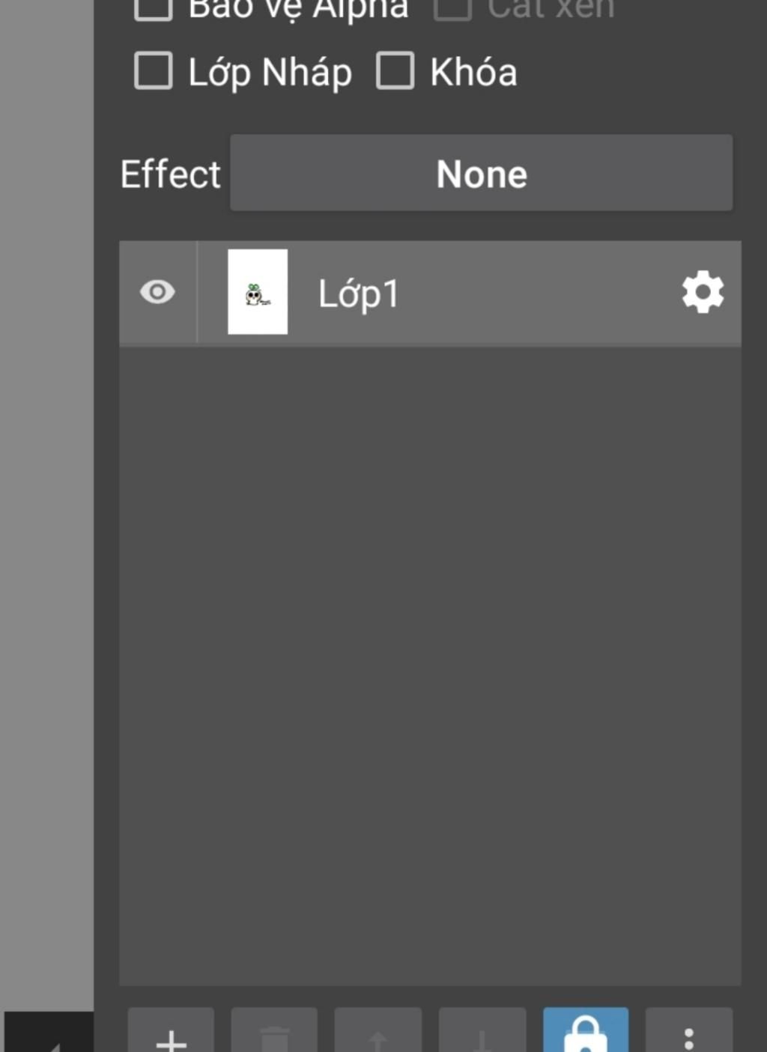The image size is (767, 1052).
Task: Open Lớp1 layer settings gear
Action: coord(703,292)
